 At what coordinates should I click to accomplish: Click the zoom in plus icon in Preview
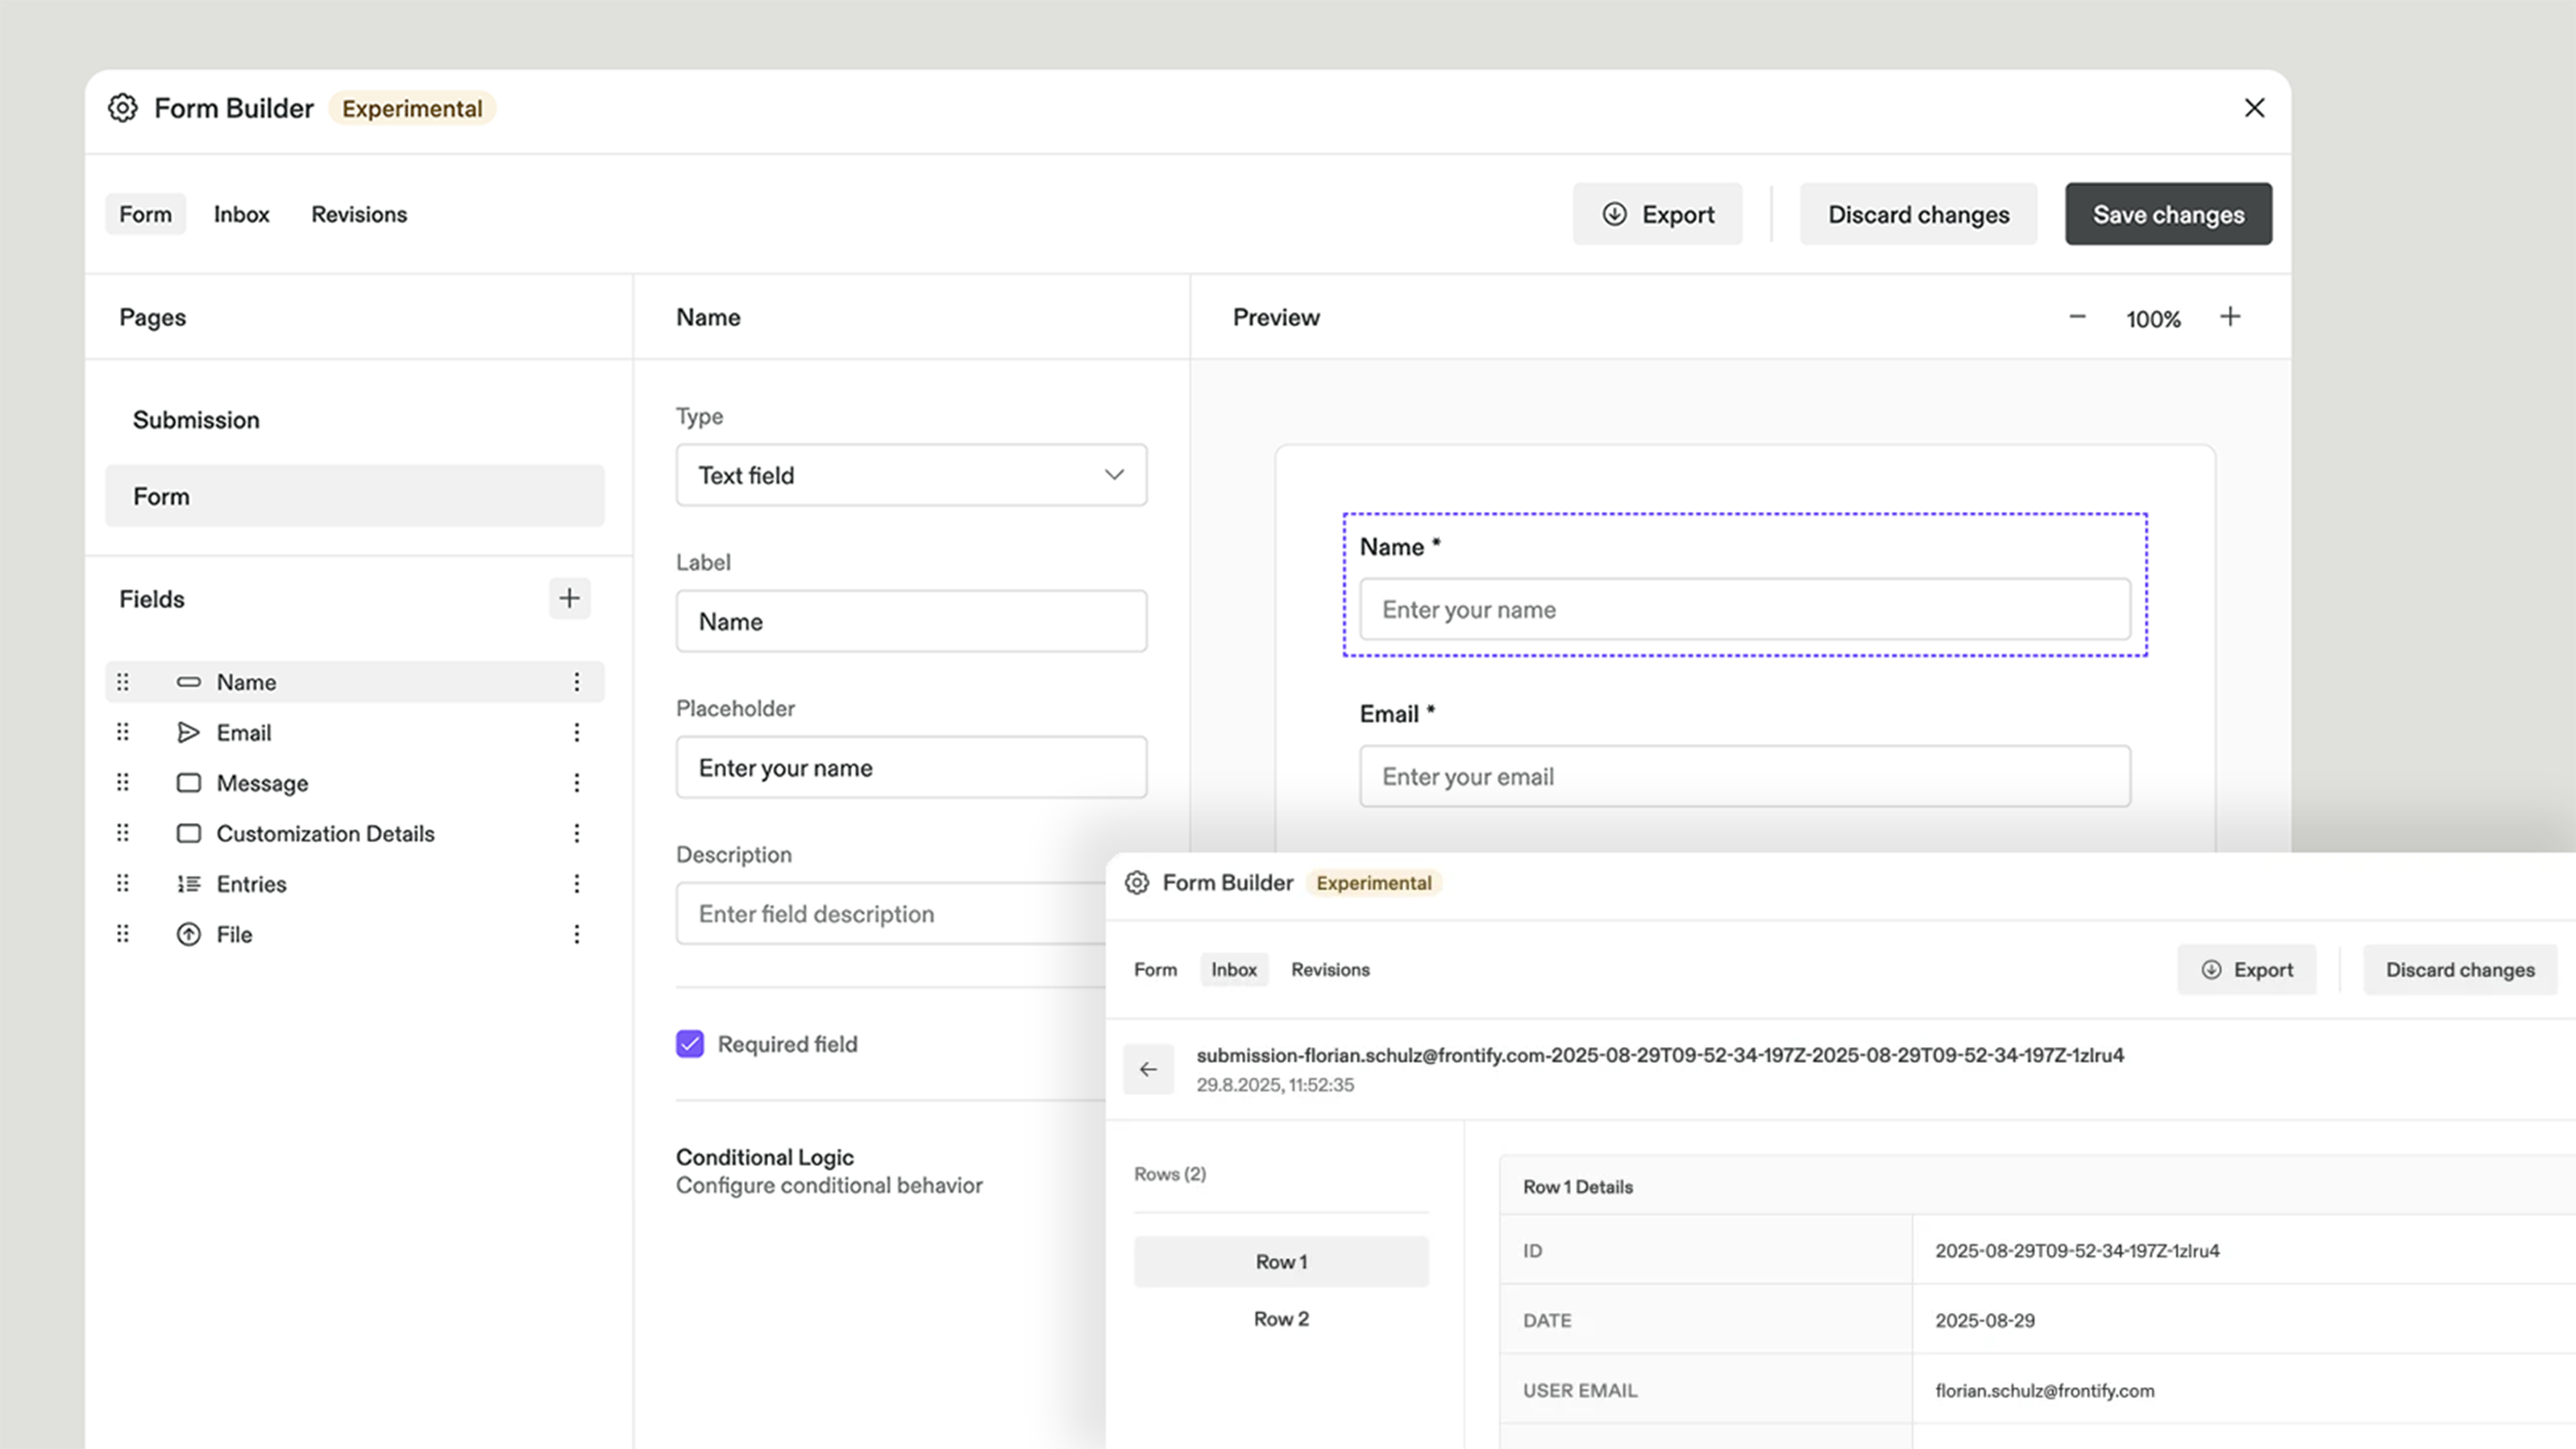[x=2230, y=317]
